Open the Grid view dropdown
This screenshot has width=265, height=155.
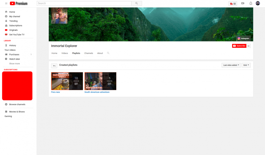[246, 65]
